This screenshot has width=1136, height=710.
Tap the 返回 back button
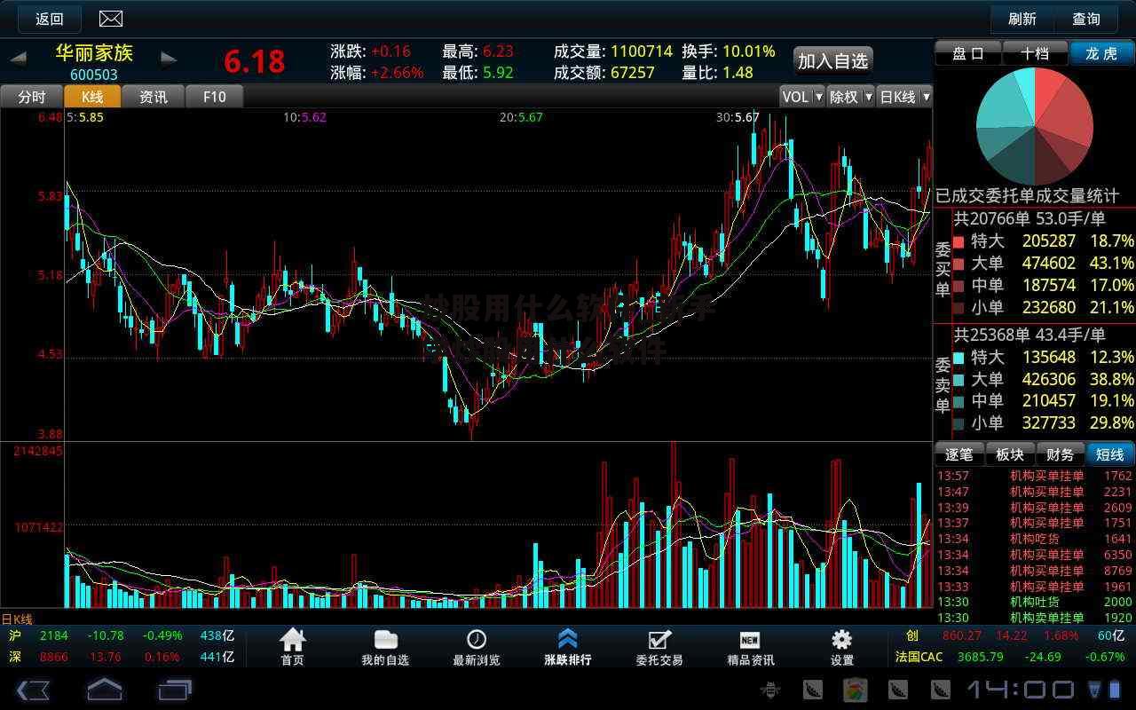click(x=49, y=19)
